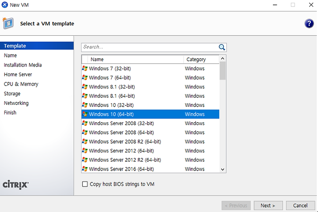Click the Next > button

pyautogui.click(x=268, y=205)
